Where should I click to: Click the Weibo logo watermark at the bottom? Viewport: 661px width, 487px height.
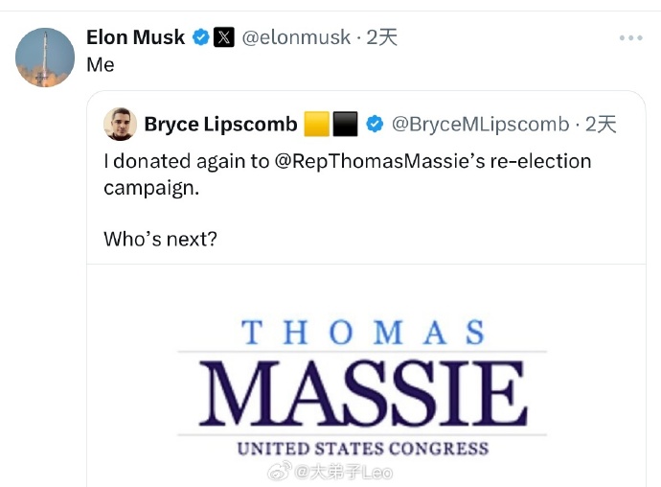click(279, 471)
